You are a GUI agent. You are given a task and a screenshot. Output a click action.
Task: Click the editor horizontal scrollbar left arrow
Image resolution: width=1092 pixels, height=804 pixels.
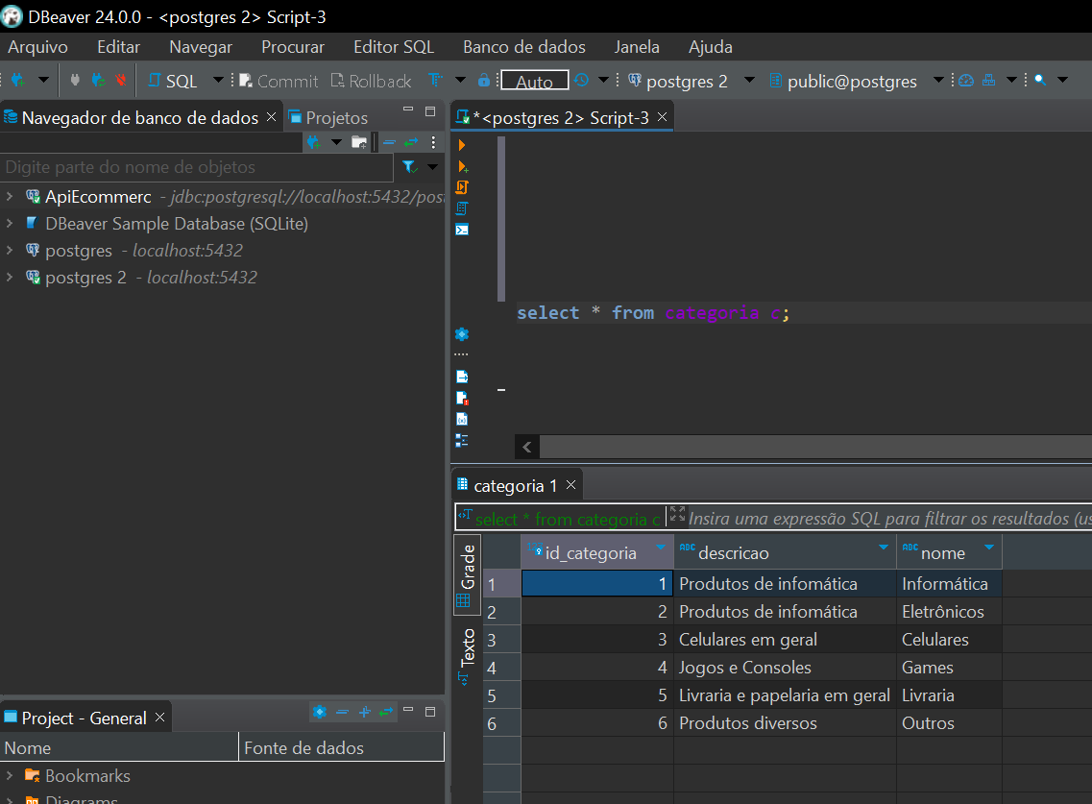(x=527, y=448)
